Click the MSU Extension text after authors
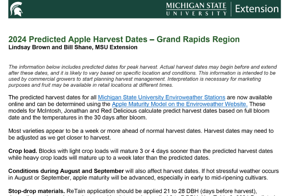This screenshot has width=294, height=196. point(116,47)
